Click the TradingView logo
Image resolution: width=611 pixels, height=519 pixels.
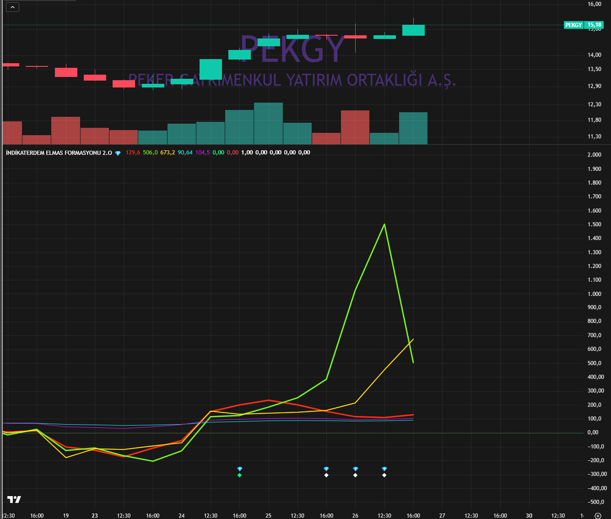(14, 500)
